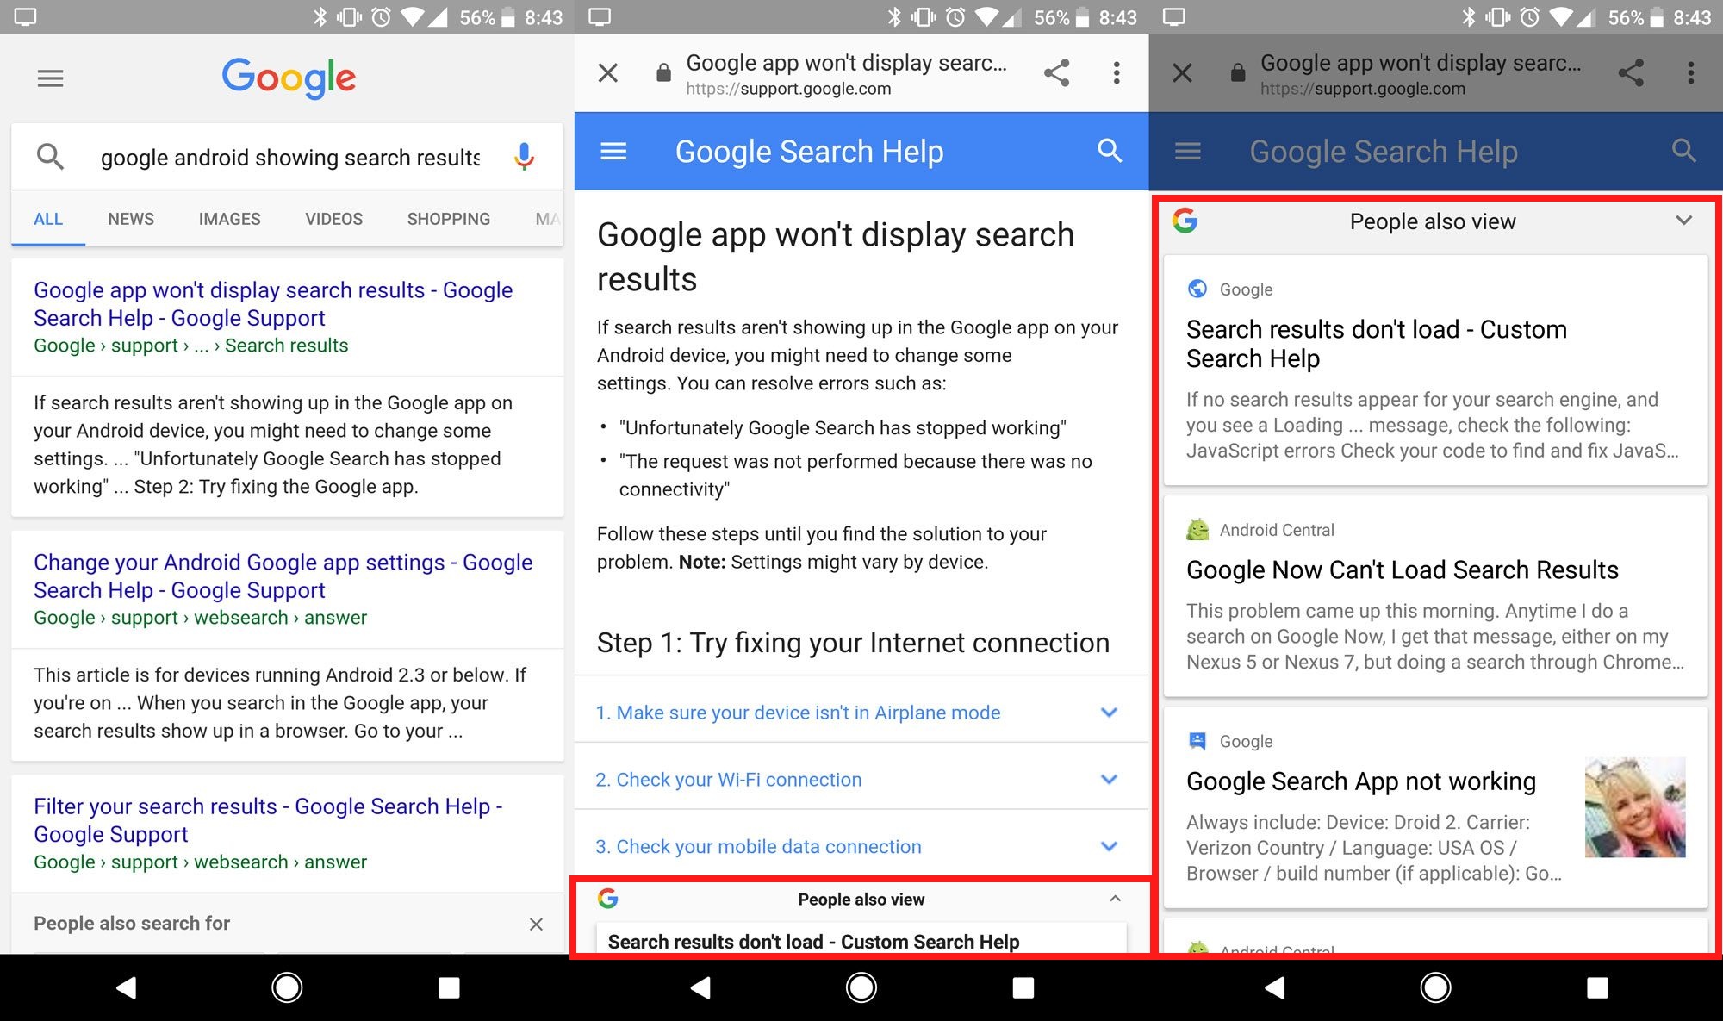The height and width of the screenshot is (1021, 1723).
Task: Open the dimmed hamburger menu in right screen
Action: pos(1188,152)
